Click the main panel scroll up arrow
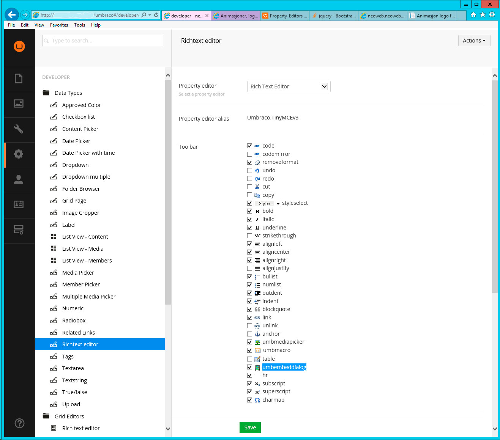Viewport: 500px width, 440px height. point(495,75)
